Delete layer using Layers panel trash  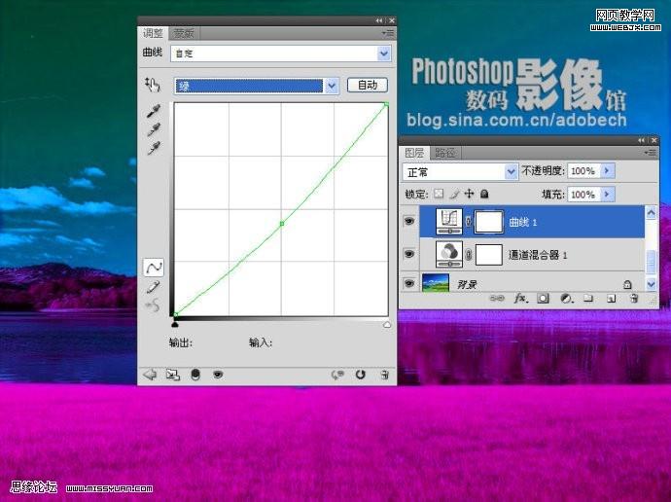pos(635,299)
